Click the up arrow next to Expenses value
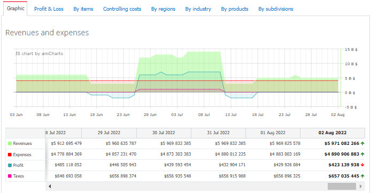The width and height of the screenshot is (371, 193). [362, 154]
